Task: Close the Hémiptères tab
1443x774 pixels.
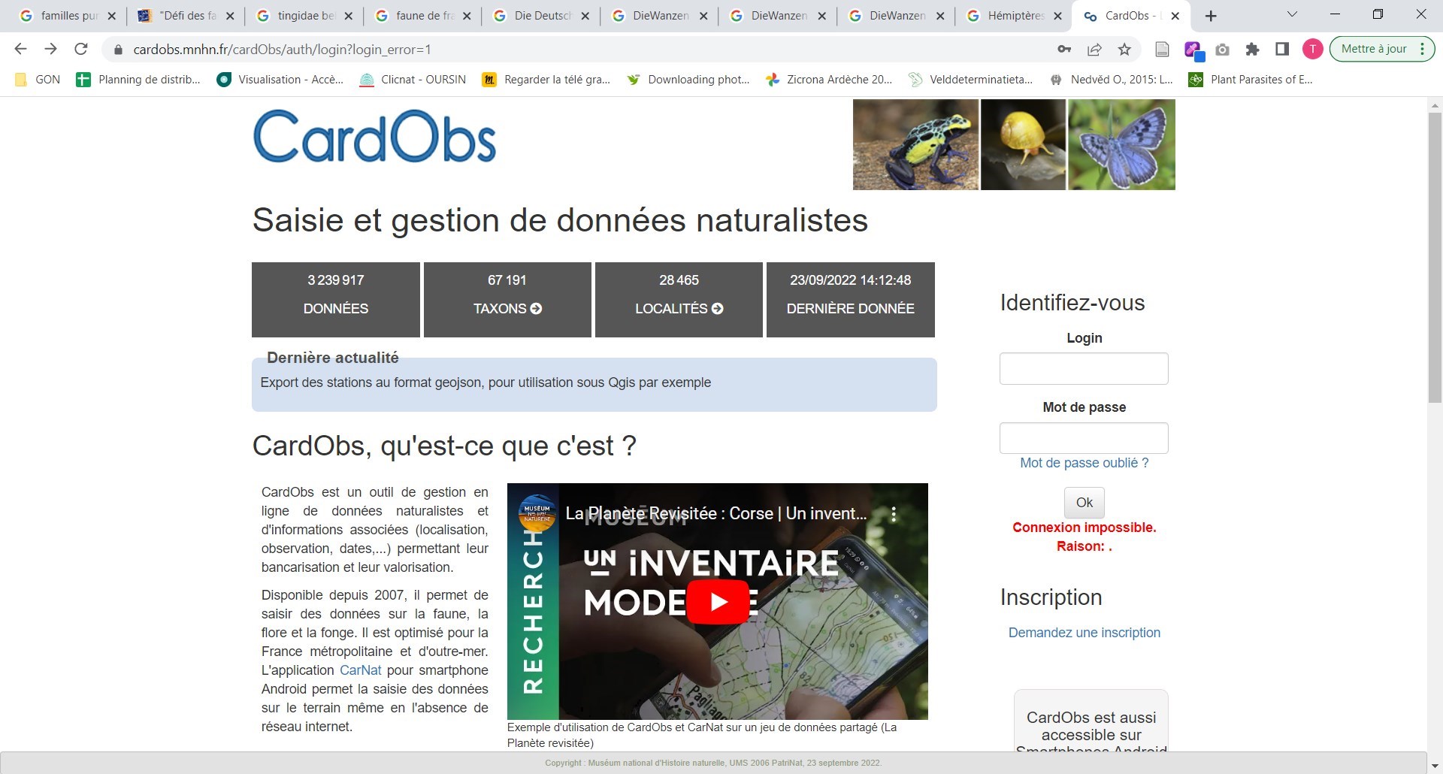Action: click(1058, 16)
